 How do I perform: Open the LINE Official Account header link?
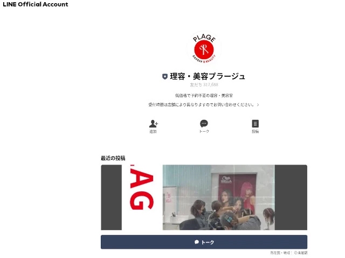coord(36,4)
